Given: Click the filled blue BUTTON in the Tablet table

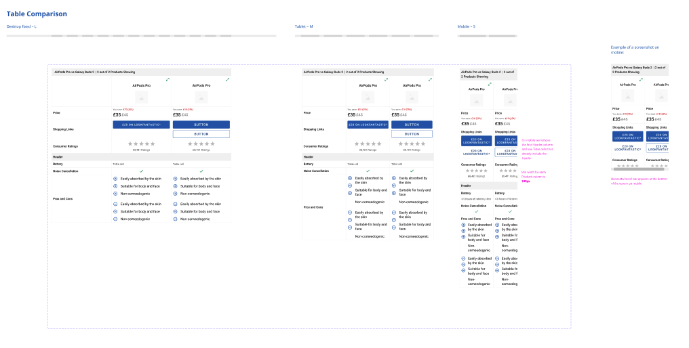Looking at the screenshot, I should point(412,125).
